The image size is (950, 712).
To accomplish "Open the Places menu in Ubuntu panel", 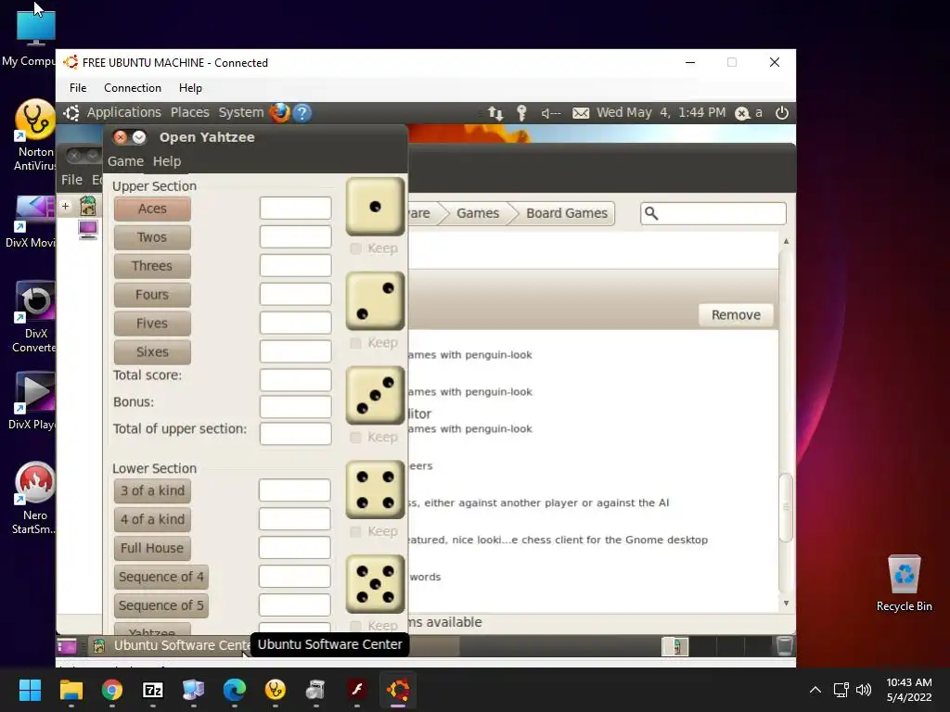I will click(189, 112).
